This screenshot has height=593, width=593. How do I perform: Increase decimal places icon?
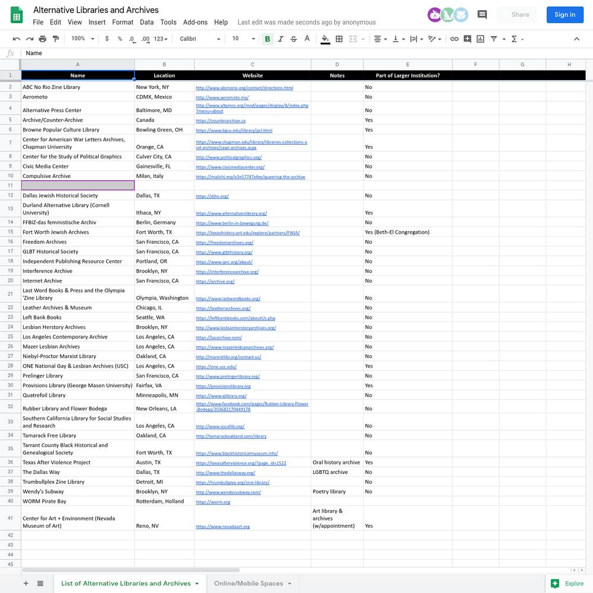(146, 39)
